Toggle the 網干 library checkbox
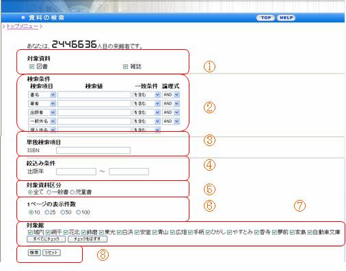Screen dimensions: 346x271 48,232
